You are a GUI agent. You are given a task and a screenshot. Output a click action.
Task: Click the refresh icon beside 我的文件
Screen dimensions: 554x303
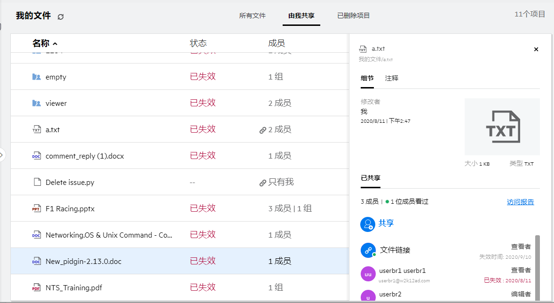point(61,16)
